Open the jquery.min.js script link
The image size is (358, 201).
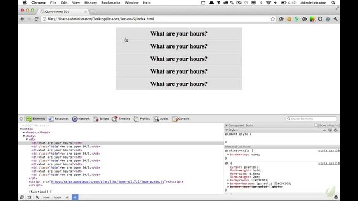(x=107, y=181)
